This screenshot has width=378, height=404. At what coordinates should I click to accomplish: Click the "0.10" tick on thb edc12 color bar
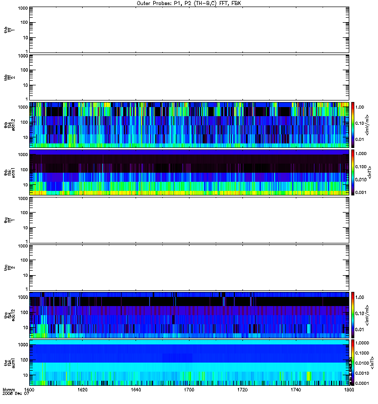(x=359, y=123)
